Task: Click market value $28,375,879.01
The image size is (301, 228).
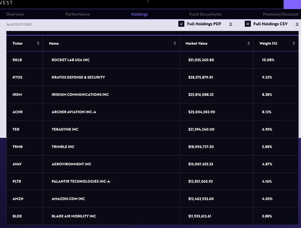Action: (x=201, y=77)
